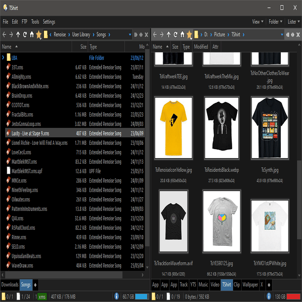This screenshot has width=302, height=302.
Task: Click the Picture breadcrumb
Action: click(219, 34)
